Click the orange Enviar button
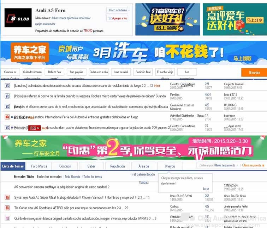267x228 pixels. pyautogui.click(x=254, y=73)
